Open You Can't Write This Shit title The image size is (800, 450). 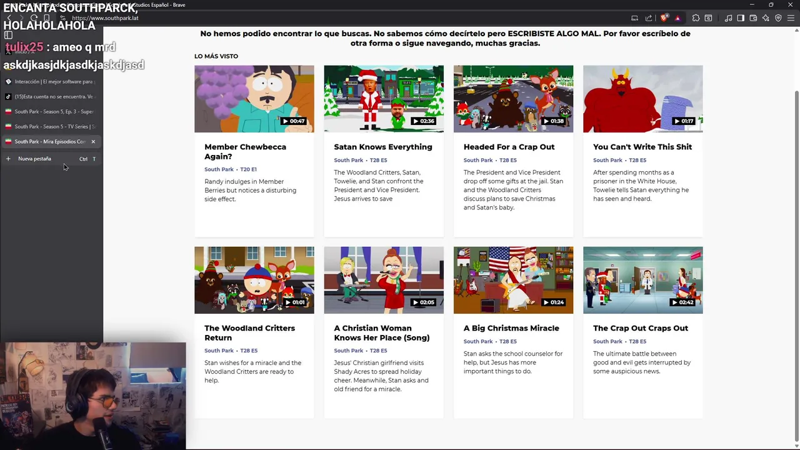click(x=642, y=147)
